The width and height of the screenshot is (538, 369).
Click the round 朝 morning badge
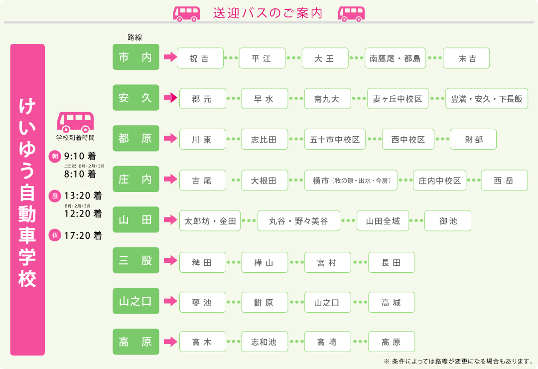[x=55, y=157]
